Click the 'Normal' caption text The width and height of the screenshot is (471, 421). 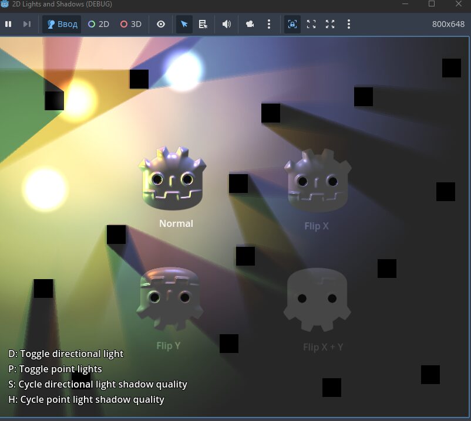[x=176, y=223]
